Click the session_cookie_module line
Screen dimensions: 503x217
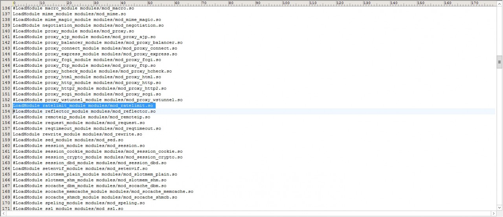pos(98,151)
